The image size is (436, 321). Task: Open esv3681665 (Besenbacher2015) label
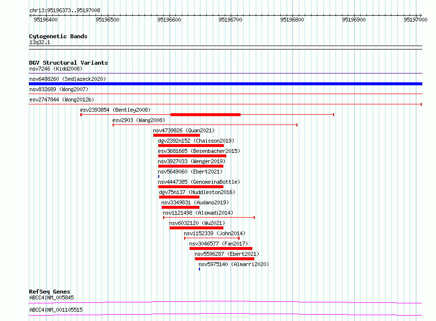click(199, 151)
